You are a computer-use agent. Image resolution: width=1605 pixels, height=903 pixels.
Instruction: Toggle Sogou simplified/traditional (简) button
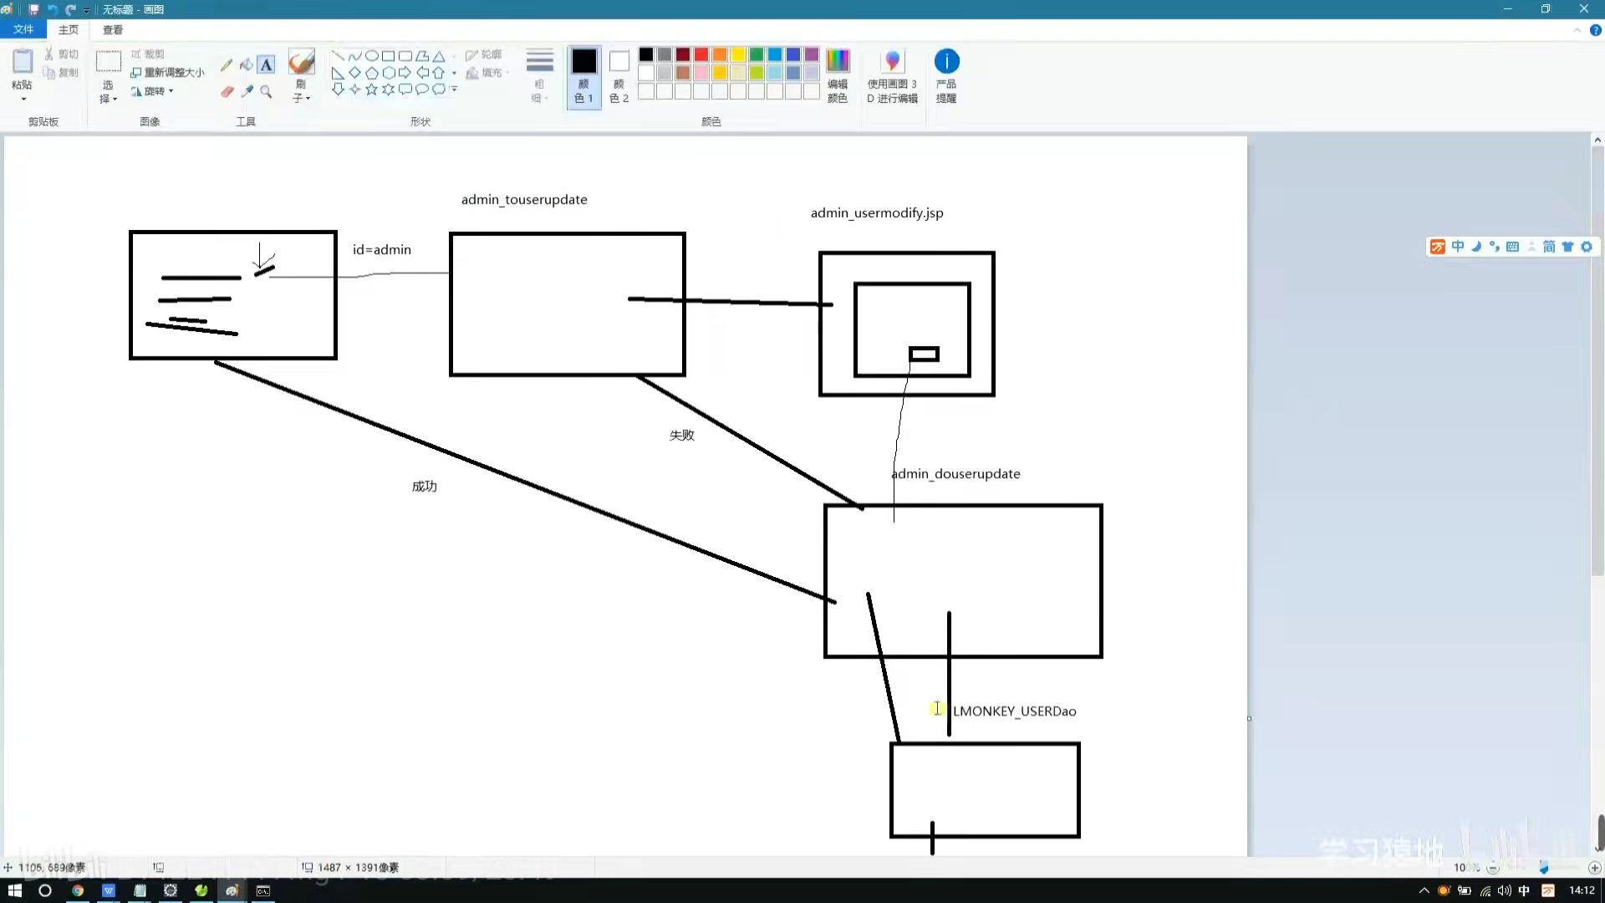[1549, 247]
